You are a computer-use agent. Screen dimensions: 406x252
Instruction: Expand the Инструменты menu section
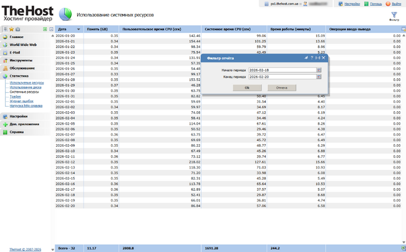20,60
